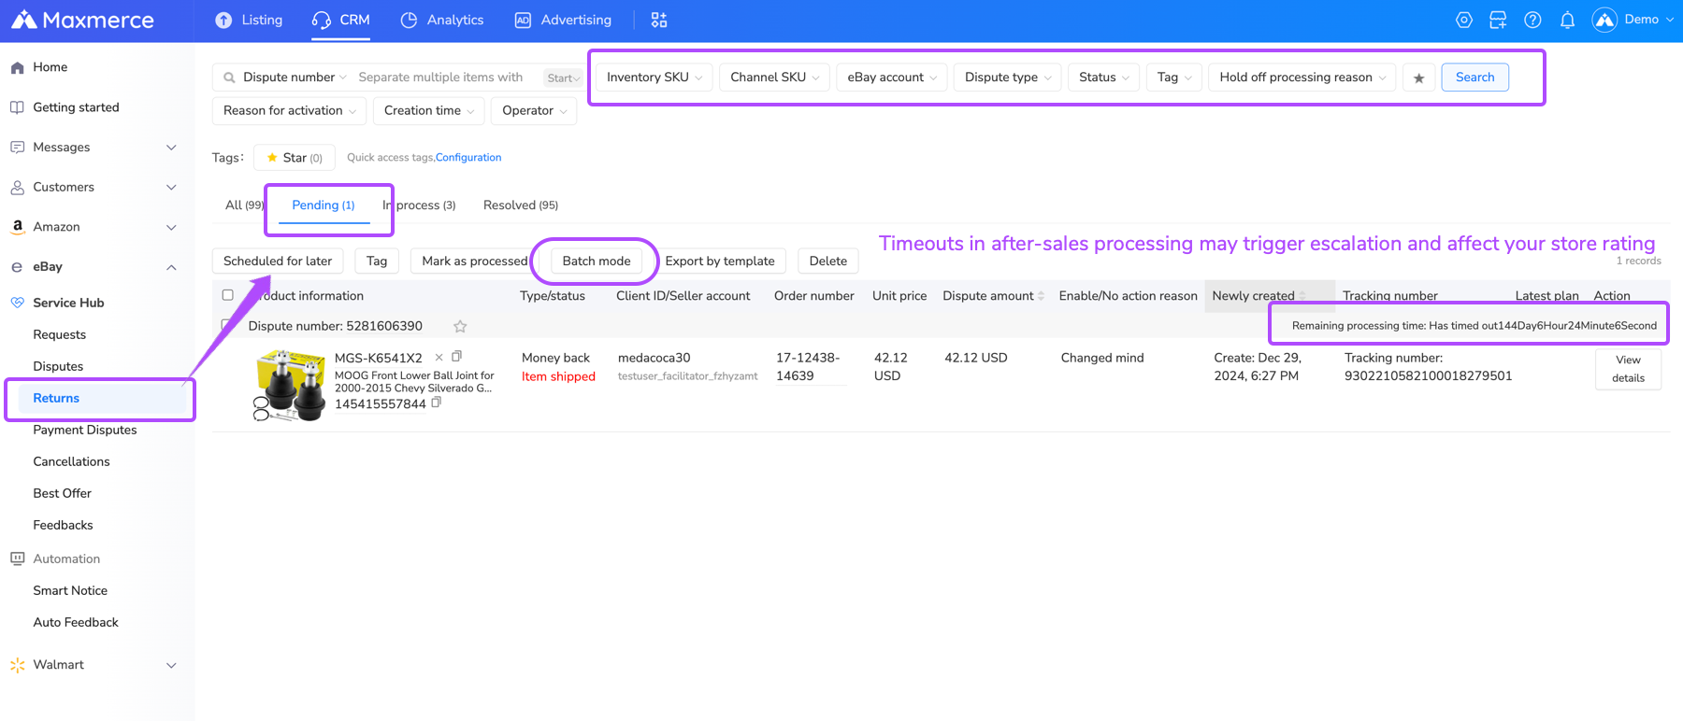Open Reason for activation dropdown
The image size is (1683, 721).
pos(290,111)
